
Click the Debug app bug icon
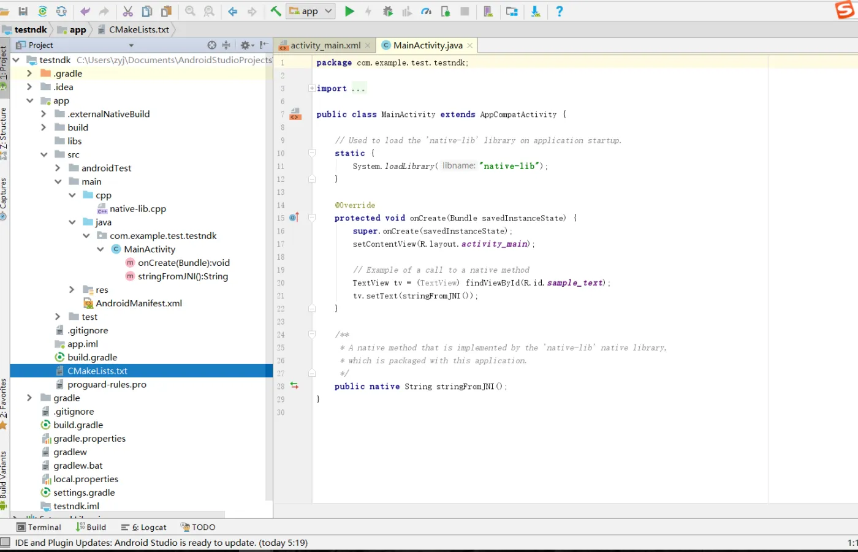pos(388,11)
